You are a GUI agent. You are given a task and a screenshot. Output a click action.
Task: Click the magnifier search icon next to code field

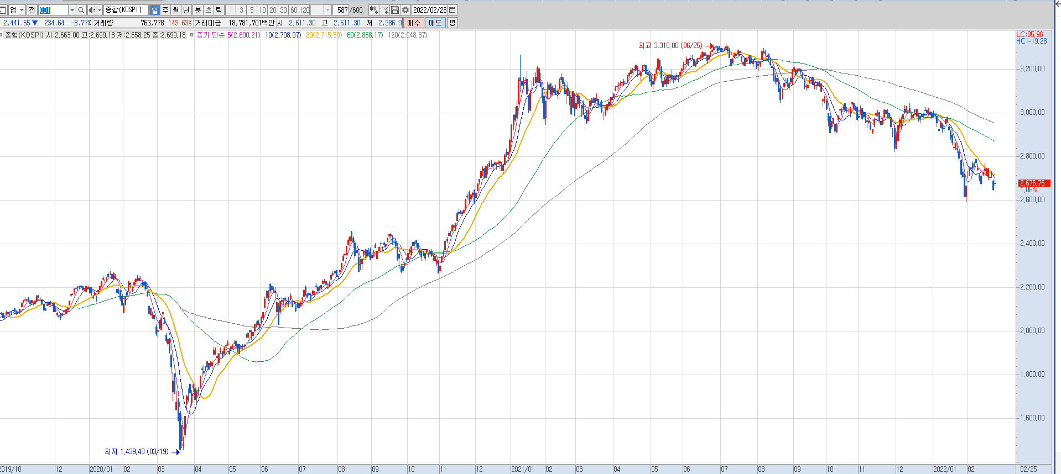[x=81, y=10]
